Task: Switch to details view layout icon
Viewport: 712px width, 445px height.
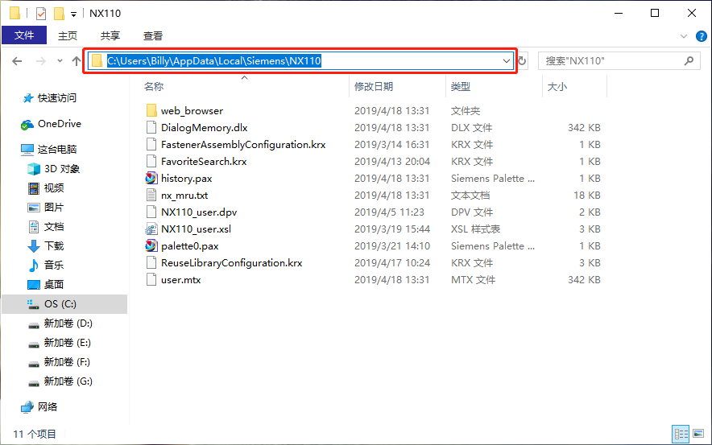Action: (x=681, y=434)
